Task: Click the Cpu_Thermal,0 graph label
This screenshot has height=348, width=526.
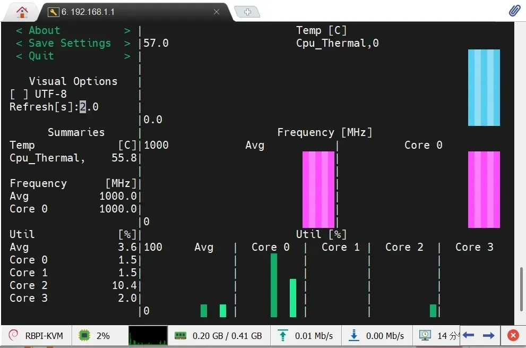Action: tap(338, 43)
